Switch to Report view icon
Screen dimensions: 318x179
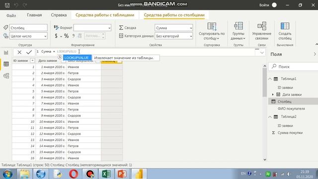(x=6, y=53)
